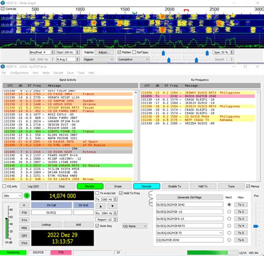Open the Decode menu
The image size is (264, 256).
[x=58, y=73]
